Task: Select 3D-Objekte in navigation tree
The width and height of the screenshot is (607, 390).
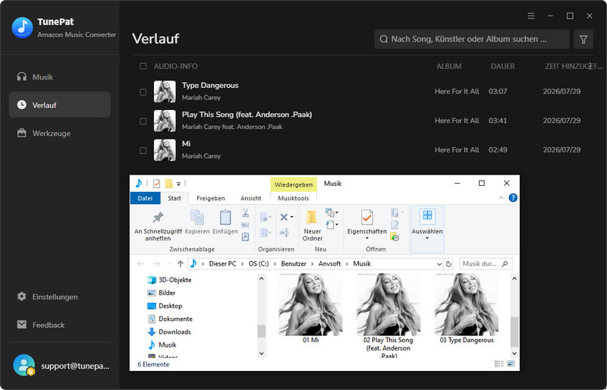Action: (x=175, y=280)
